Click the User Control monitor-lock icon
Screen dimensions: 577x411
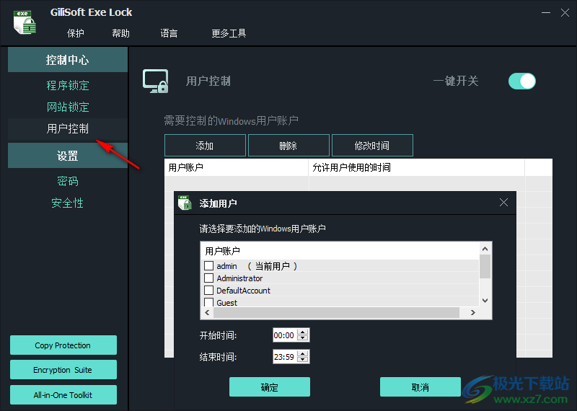pyautogui.click(x=155, y=81)
